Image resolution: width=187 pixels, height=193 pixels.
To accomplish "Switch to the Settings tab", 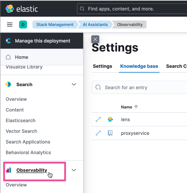I will [x=102, y=66].
